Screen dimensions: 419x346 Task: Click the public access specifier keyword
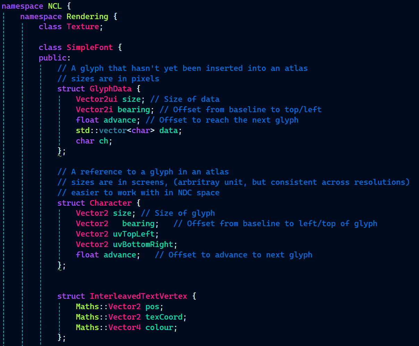52,58
